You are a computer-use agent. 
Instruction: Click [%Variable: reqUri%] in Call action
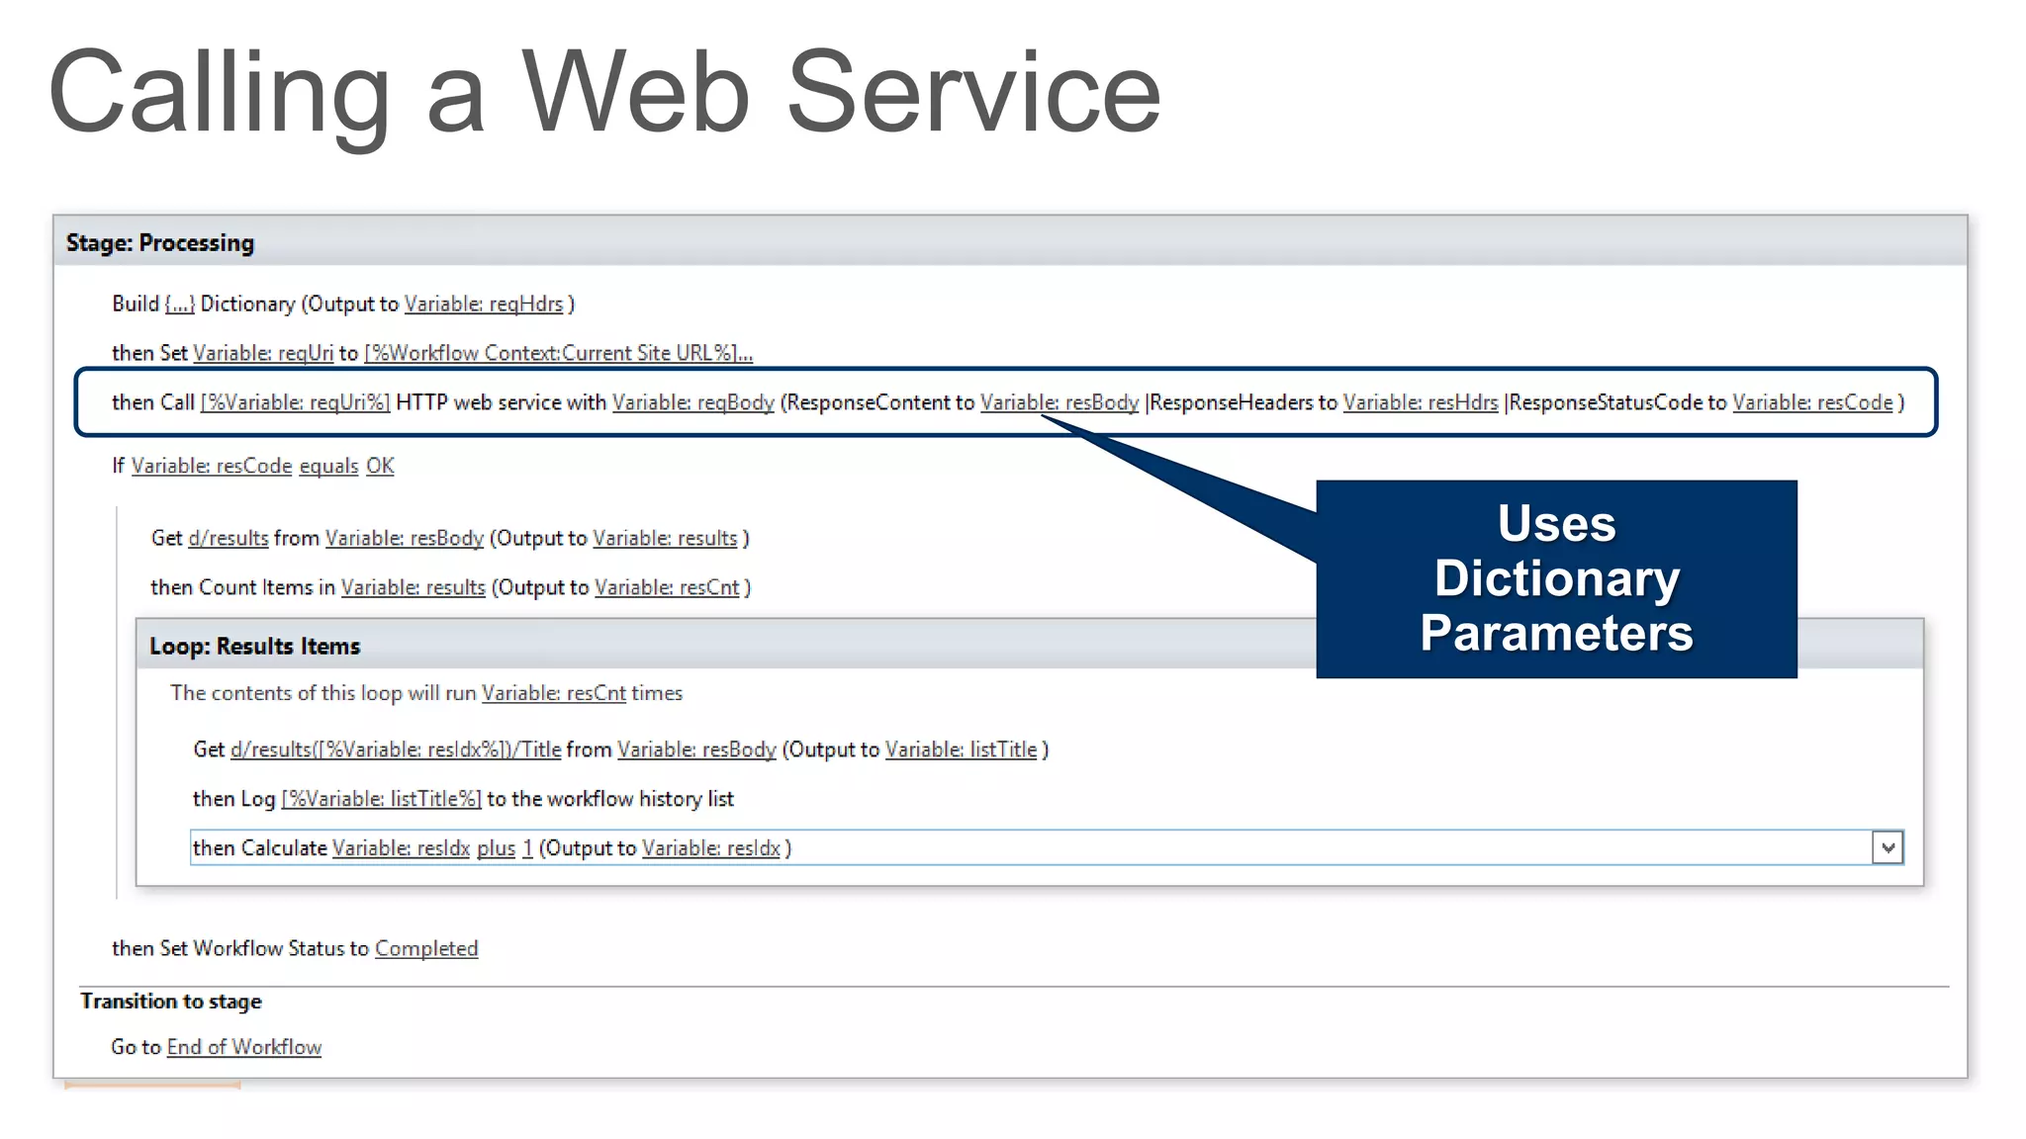[295, 402]
